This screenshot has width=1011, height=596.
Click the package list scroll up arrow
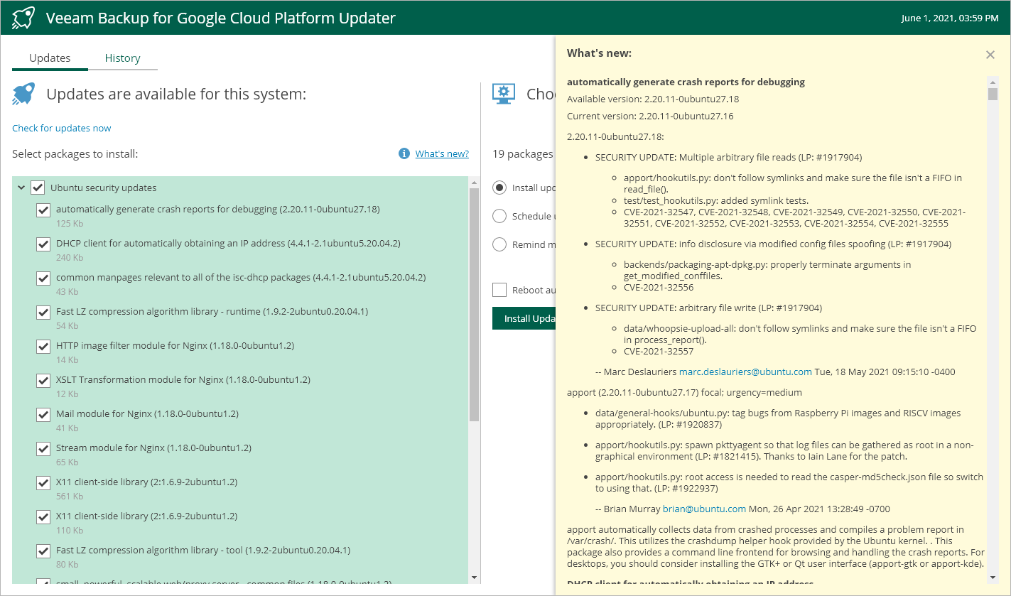[474, 183]
